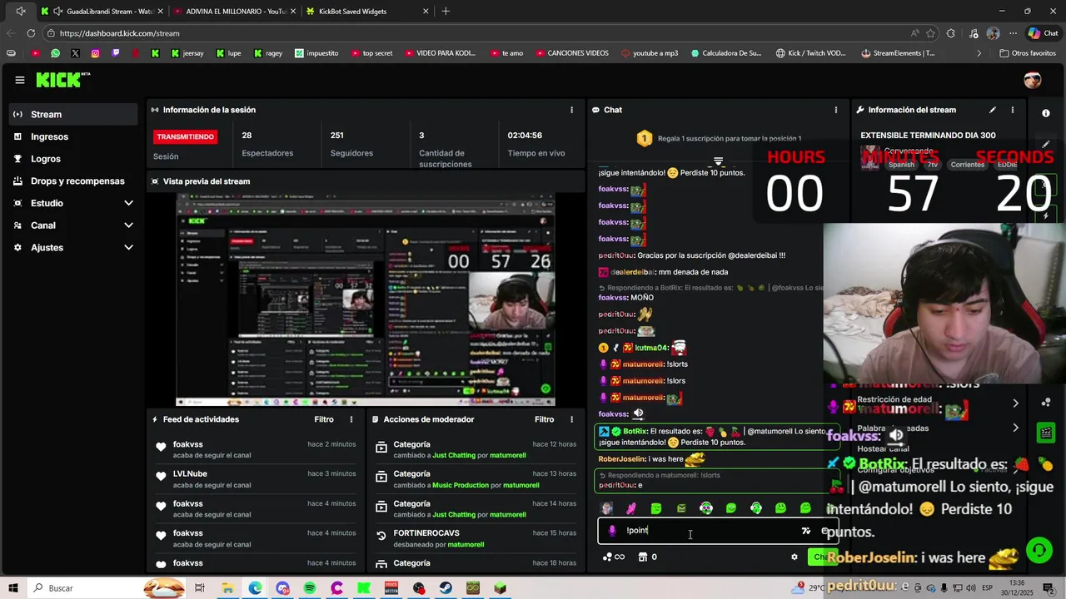Click the green support chat bubble button

(1039, 550)
